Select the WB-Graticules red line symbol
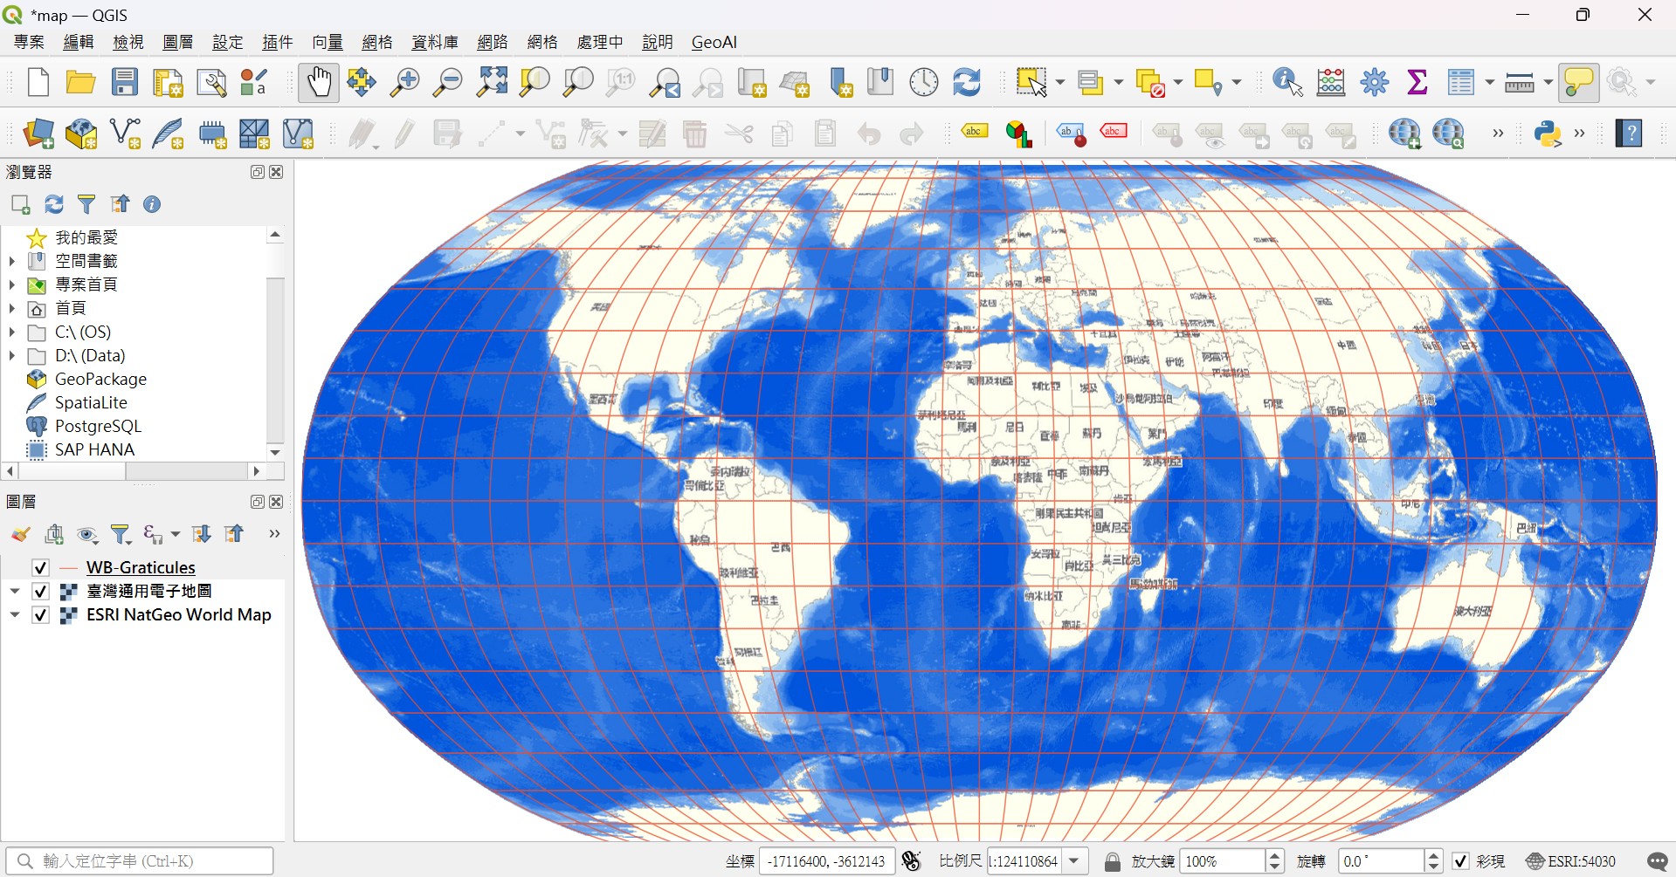 [x=69, y=568]
